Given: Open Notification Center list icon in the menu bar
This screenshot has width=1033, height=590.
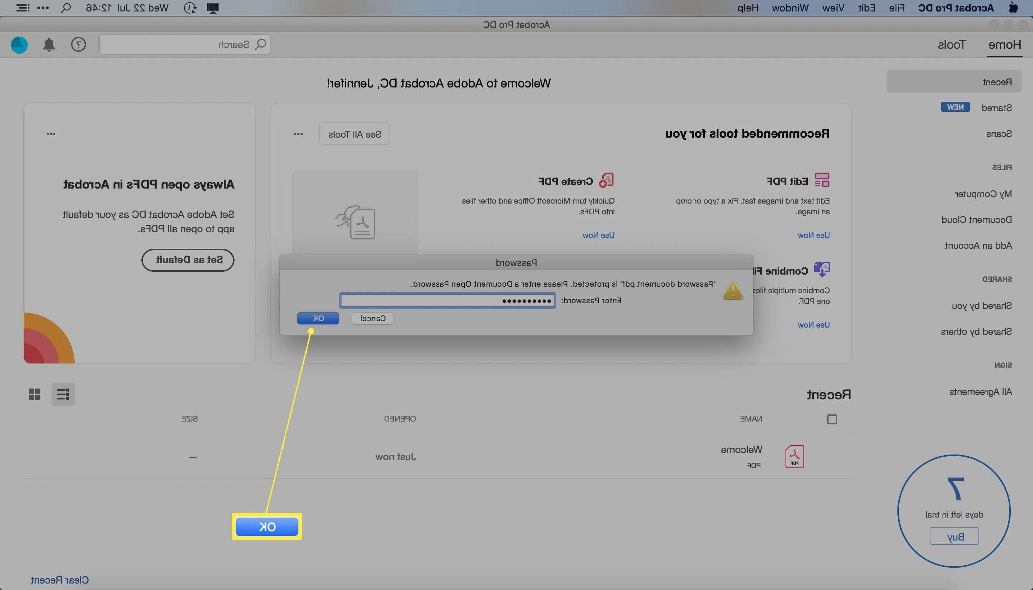Looking at the screenshot, I should [x=23, y=8].
